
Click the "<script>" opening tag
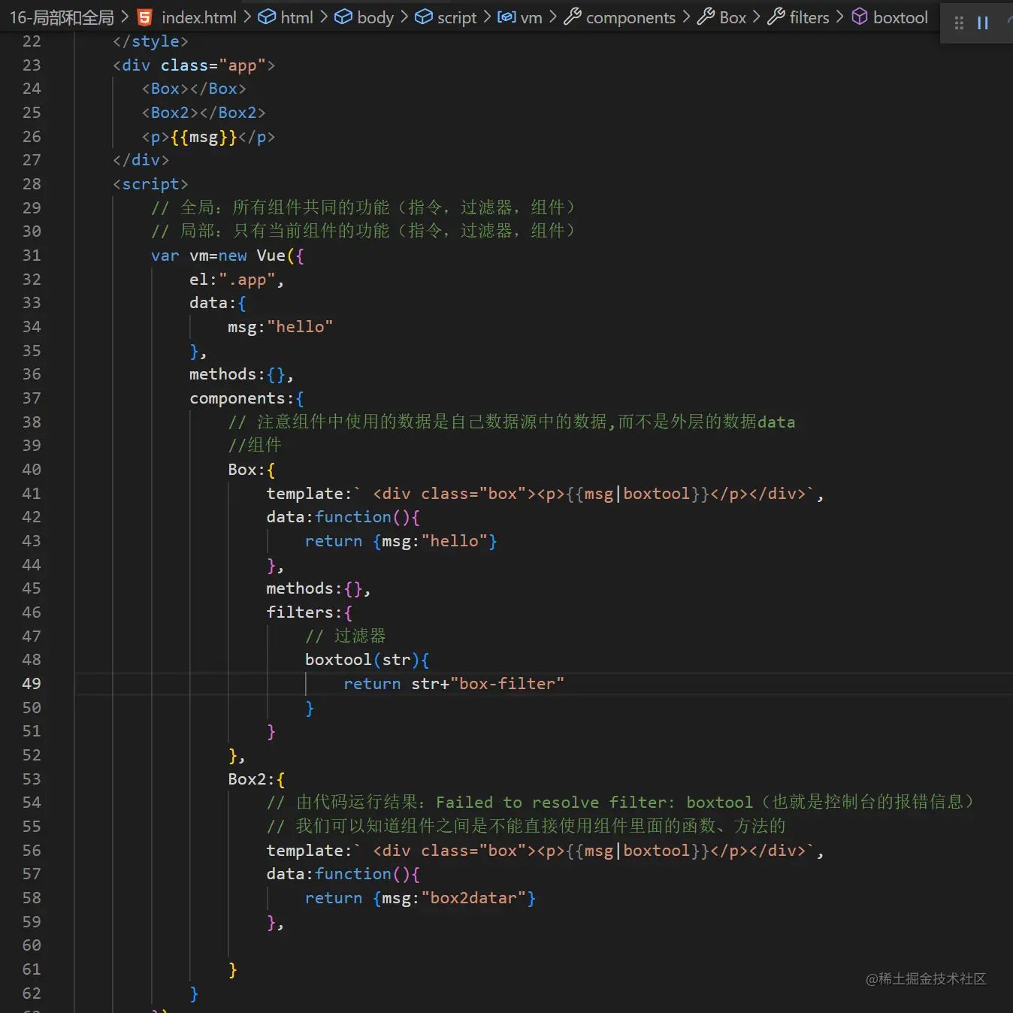point(150,184)
